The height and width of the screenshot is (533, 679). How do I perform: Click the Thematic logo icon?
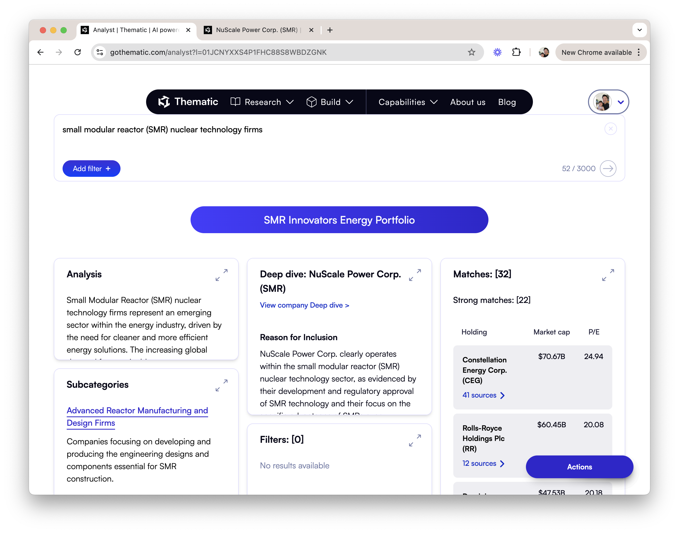164,102
